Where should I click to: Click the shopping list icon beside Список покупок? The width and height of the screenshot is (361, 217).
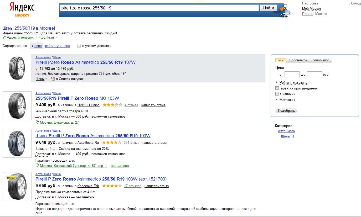[x=53, y=79]
